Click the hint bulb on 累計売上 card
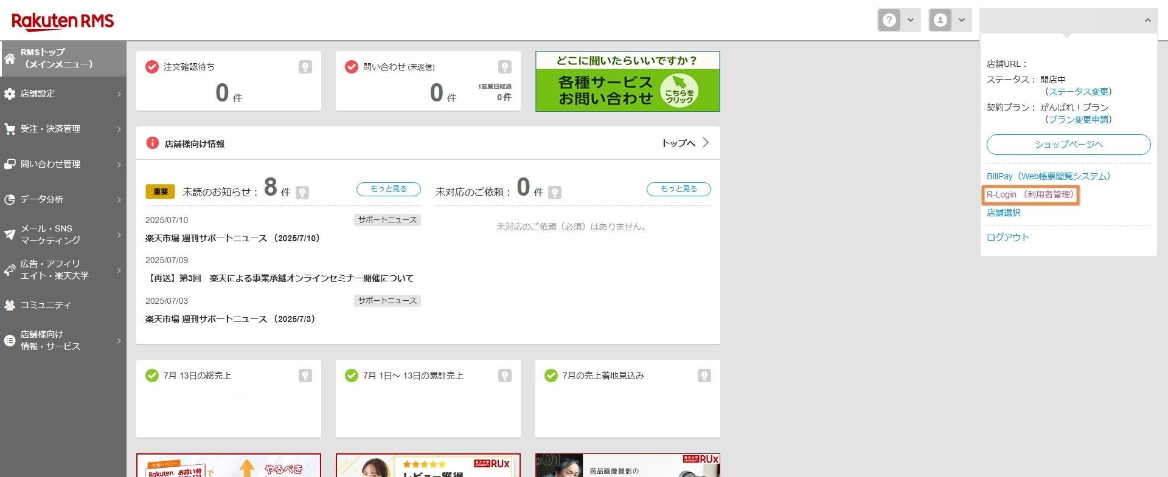This screenshot has height=477, width=1168. click(505, 376)
